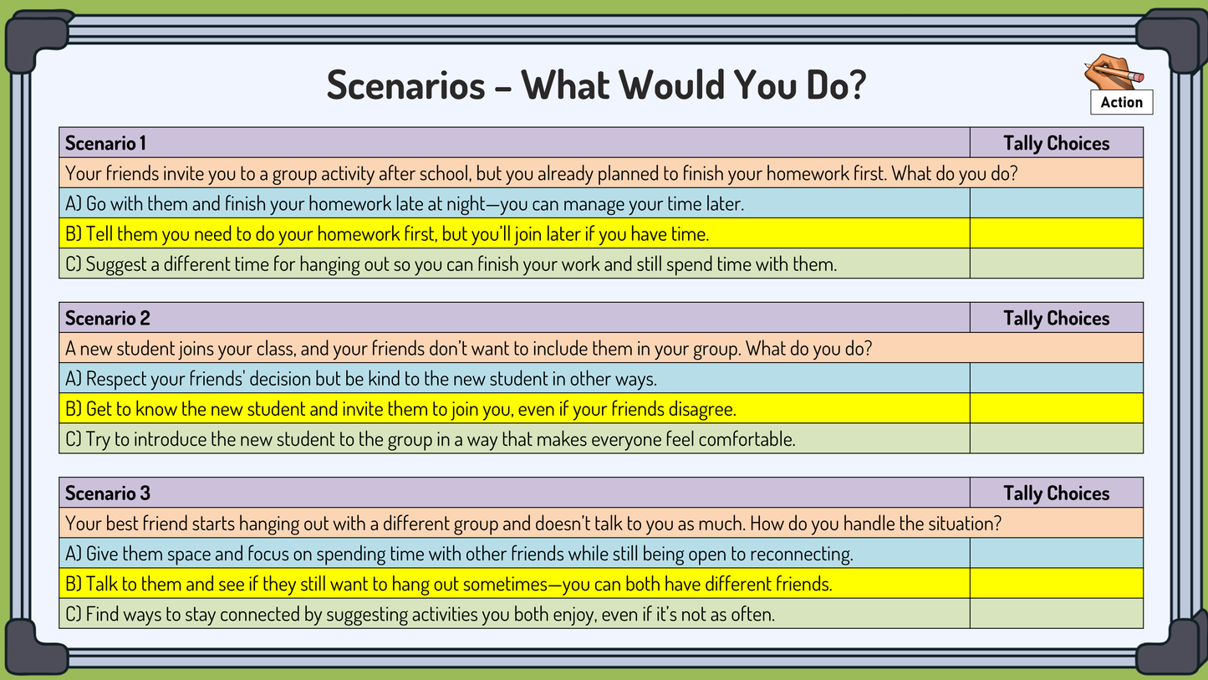Click tally cell beside 'Find ways to stay connected'

pyautogui.click(x=1056, y=614)
